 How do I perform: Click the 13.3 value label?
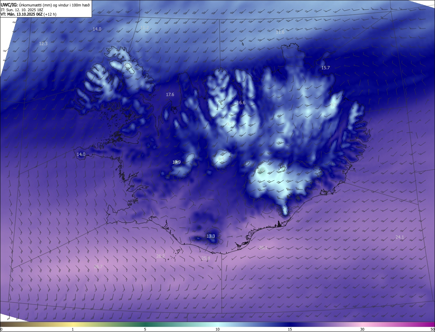211,236
